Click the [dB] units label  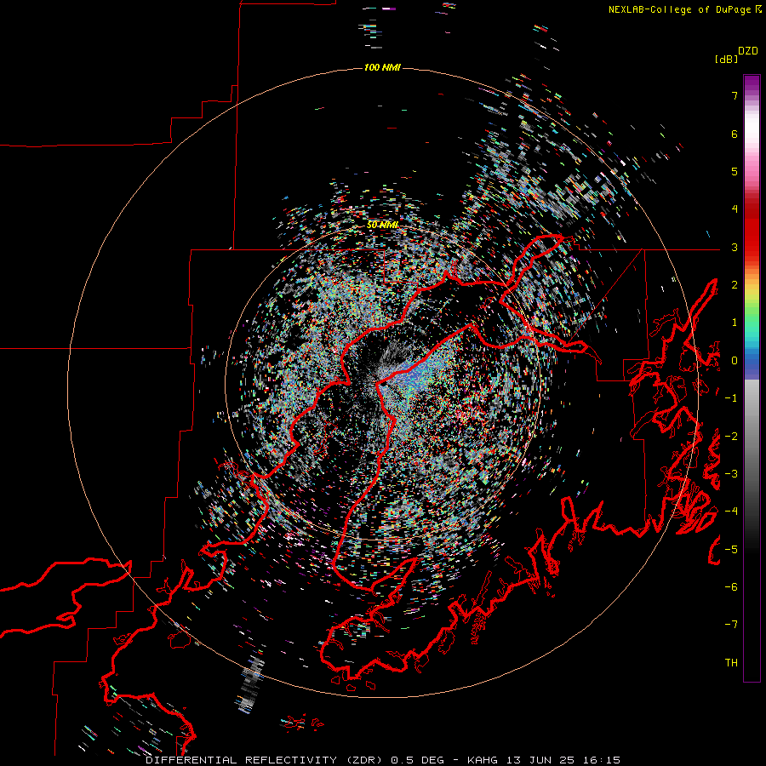click(726, 59)
